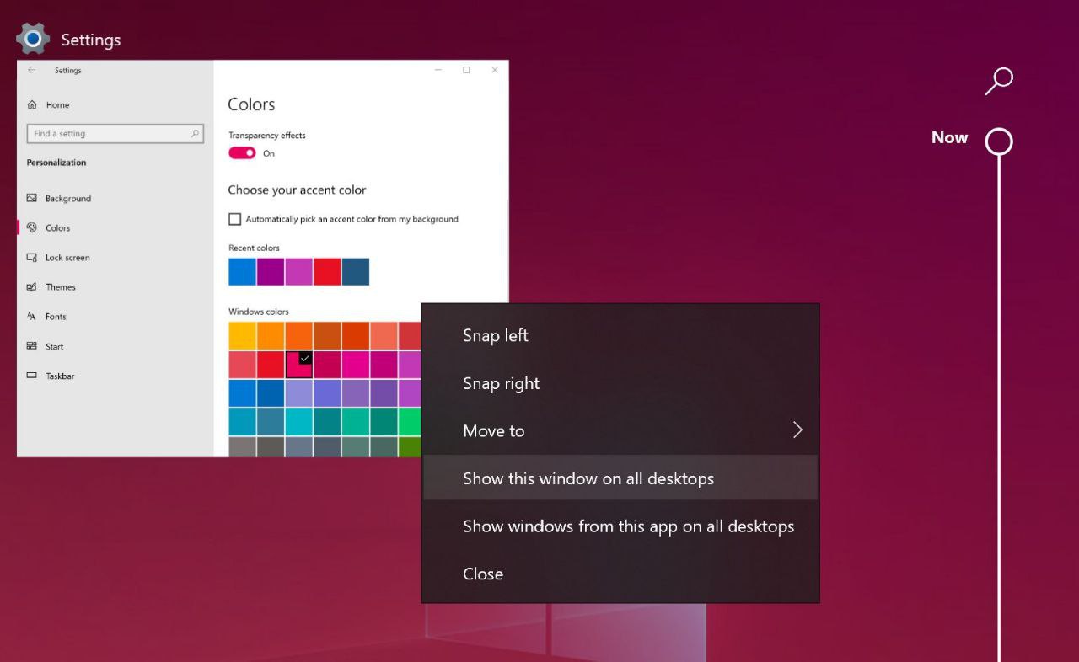Open the timeline search magnifier icon
This screenshot has height=662, width=1079.
click(999, 81)
